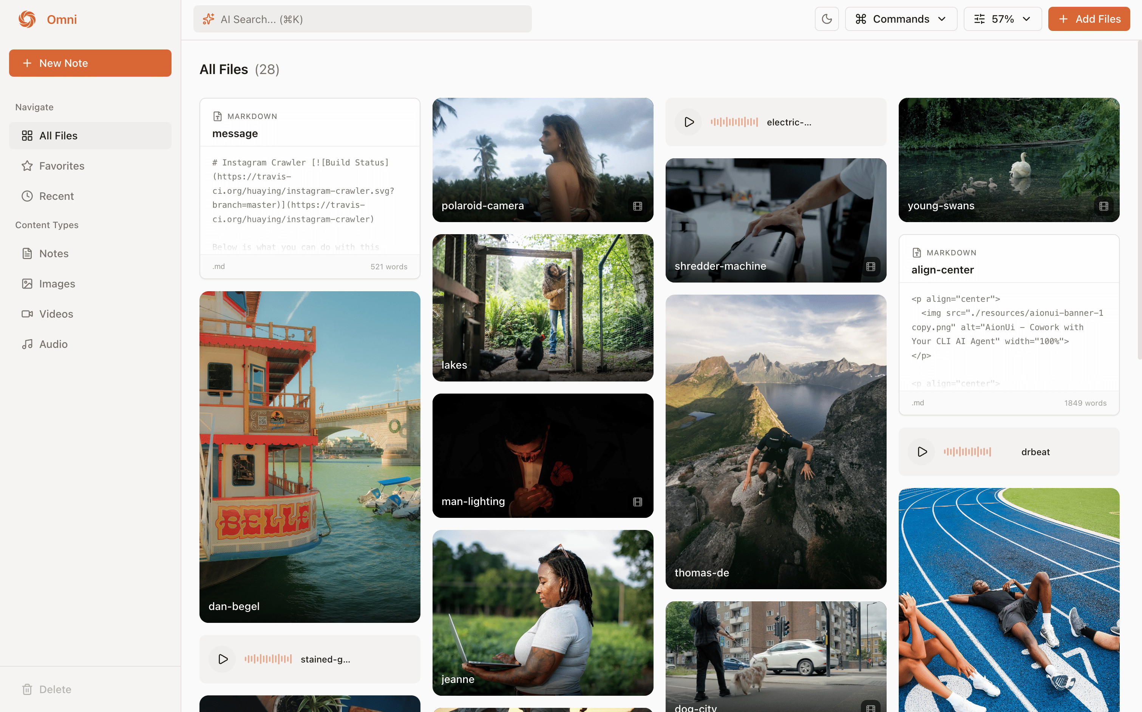The image size is (1142, 712).
Task: Click the Delete trash icon
Action: [x=27, y=689]
